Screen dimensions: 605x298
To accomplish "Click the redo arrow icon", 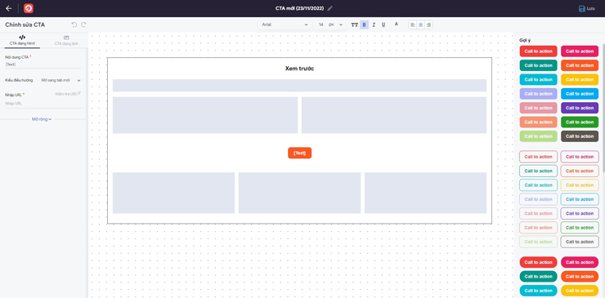I will (x=83, y=24).
